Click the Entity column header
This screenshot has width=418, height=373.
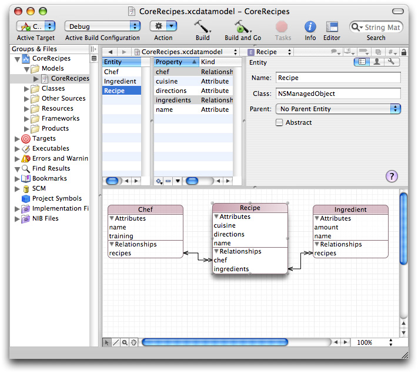(122, 62)
